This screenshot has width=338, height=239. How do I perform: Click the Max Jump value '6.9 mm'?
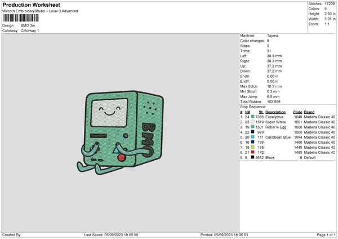pos(273,96)
